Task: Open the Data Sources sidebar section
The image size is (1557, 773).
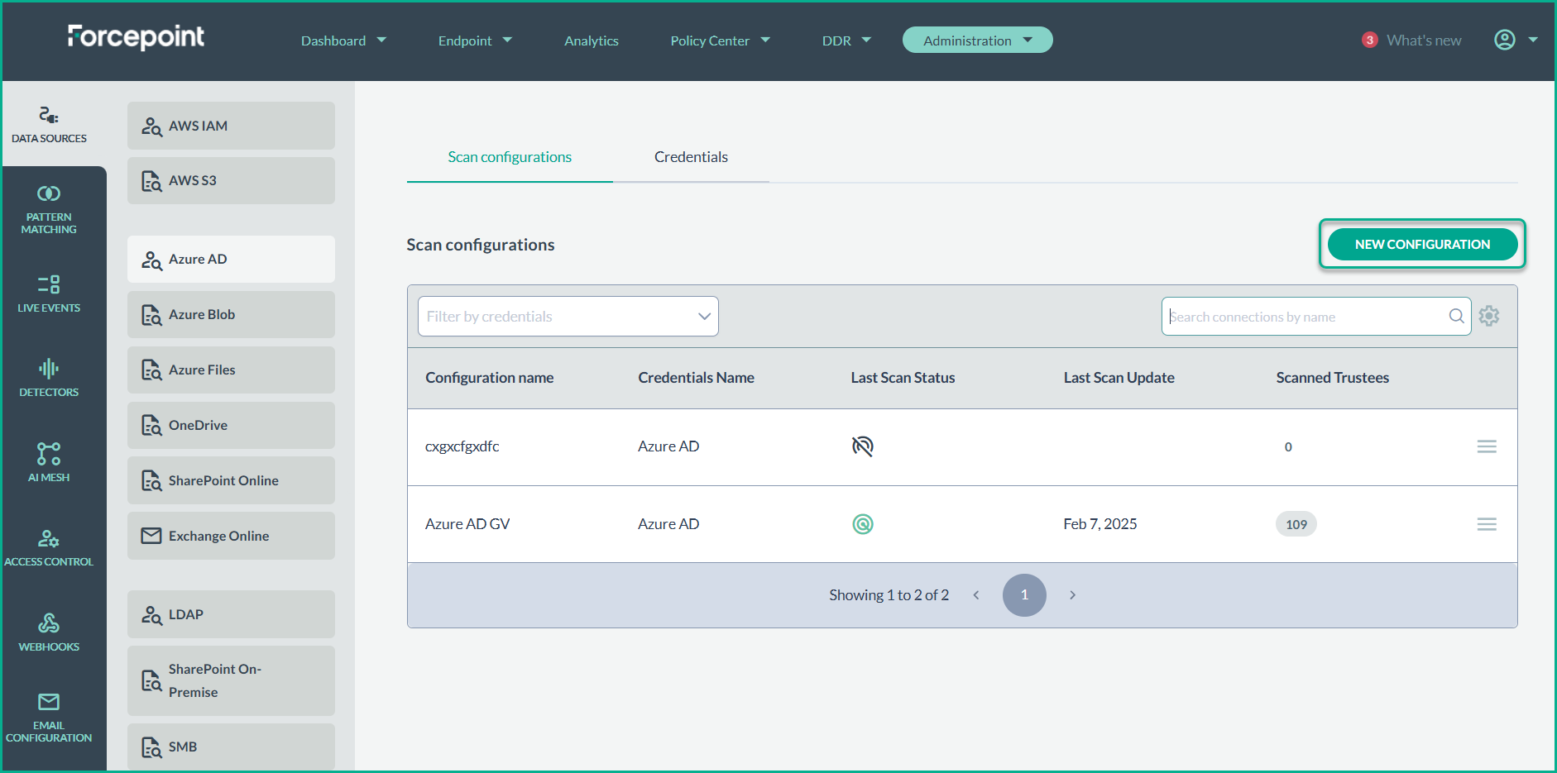Action: (x=49, y=125)
